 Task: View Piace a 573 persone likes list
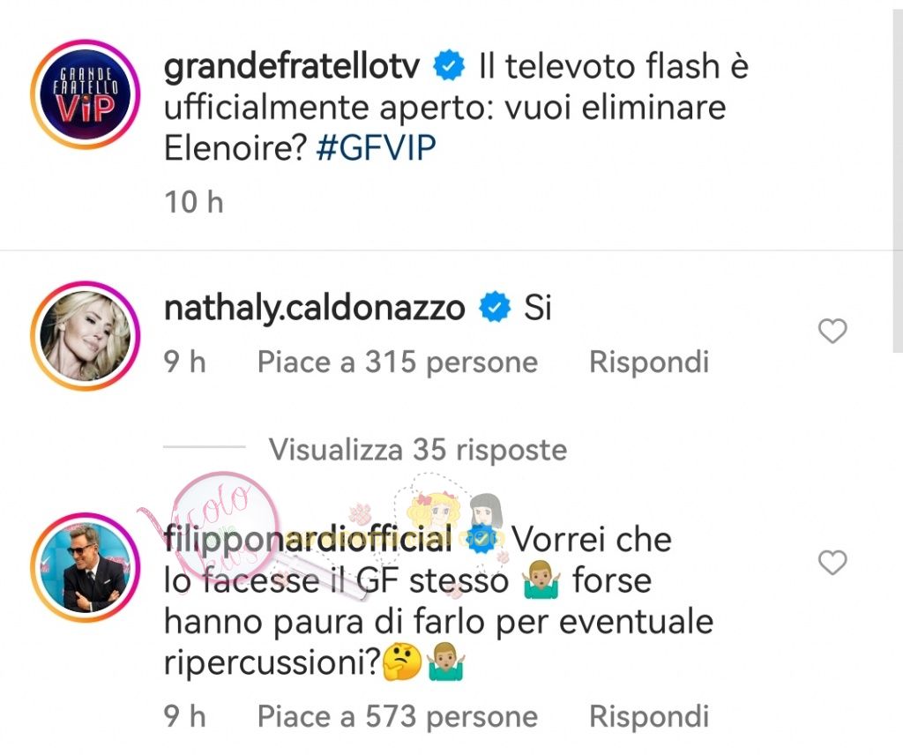pos(398,717)
